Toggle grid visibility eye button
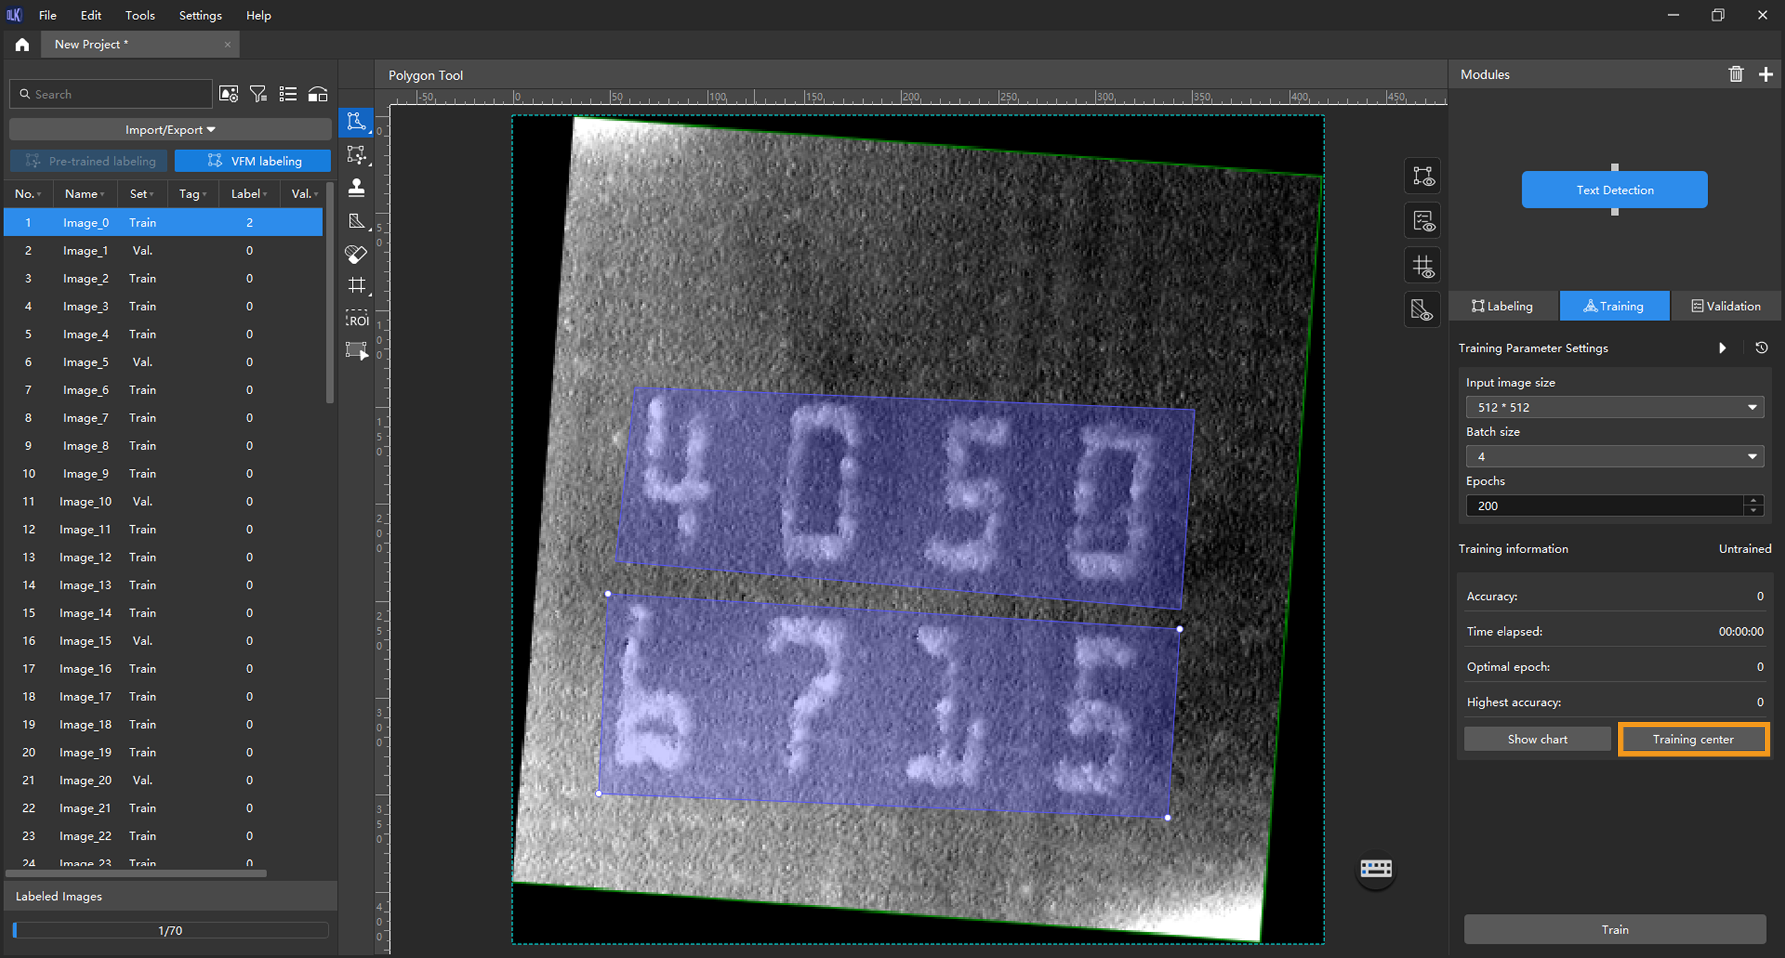Screen dimensions: 1785x958 (x=1422, y=266)
